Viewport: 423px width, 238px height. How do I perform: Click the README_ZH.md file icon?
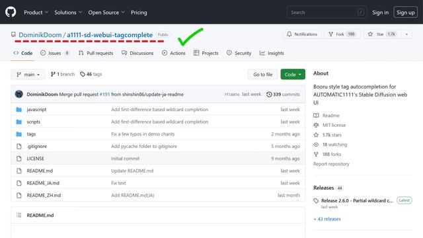click(x=19, y=195)
